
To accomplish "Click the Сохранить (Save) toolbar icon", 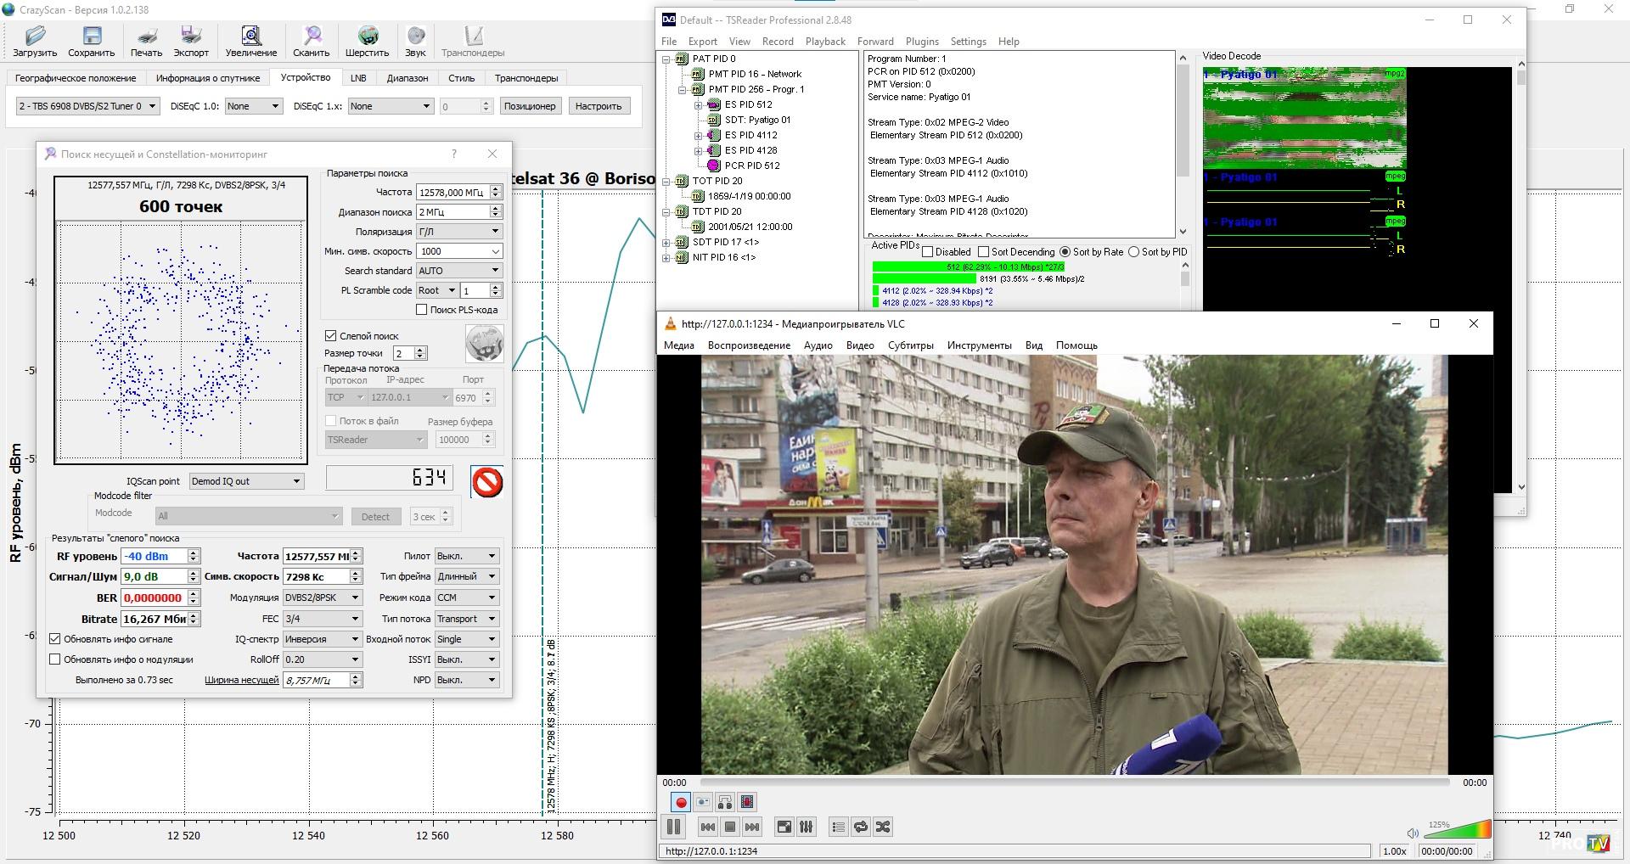I will point(91,41).
